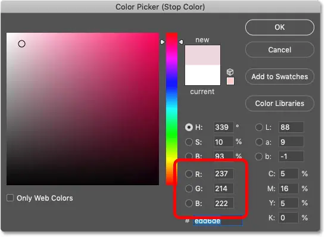
Task: Click the K black field showing 0
Action: (288, 218)
